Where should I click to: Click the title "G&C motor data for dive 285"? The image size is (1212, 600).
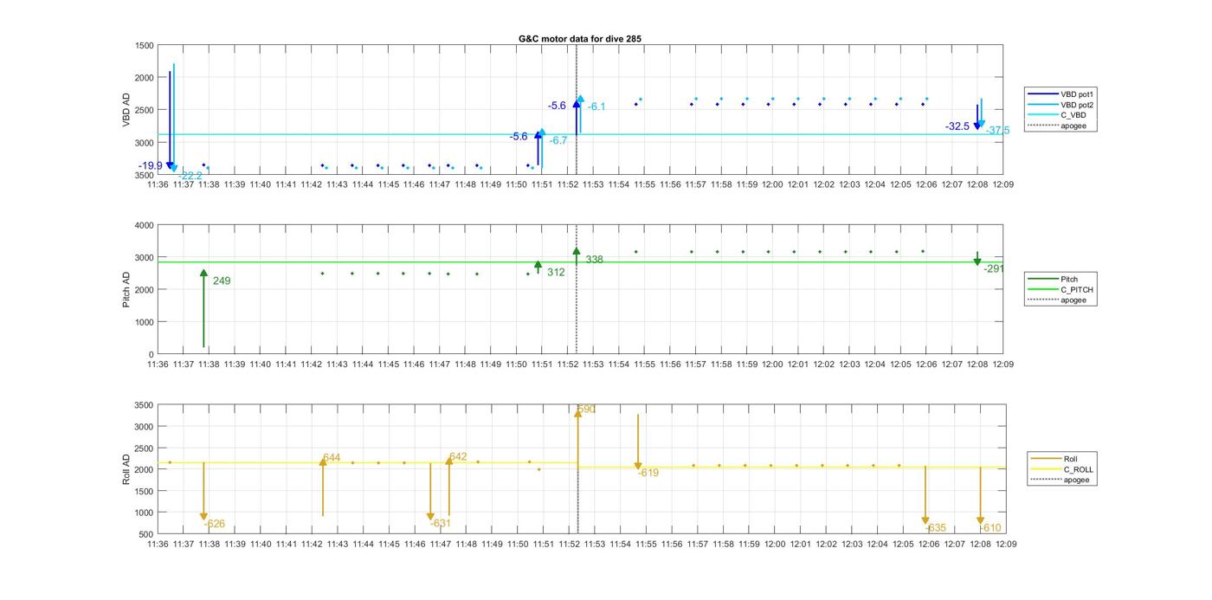point(579,39)
